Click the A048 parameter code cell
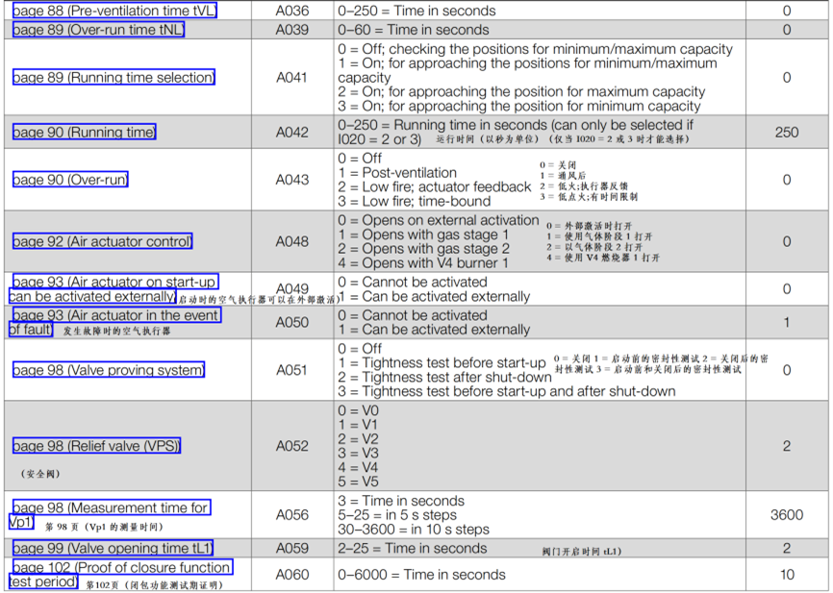 [292, 241]
